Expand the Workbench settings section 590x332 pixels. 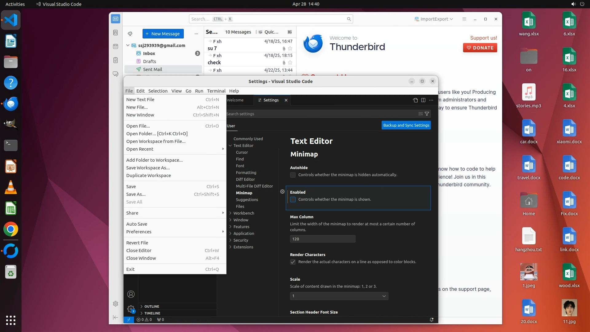(243, 213)
